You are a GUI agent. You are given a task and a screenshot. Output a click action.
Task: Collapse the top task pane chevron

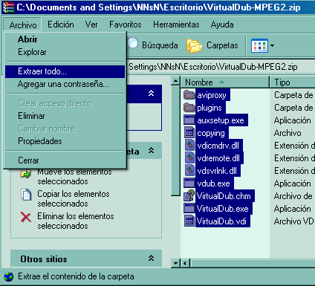point(151,93)
